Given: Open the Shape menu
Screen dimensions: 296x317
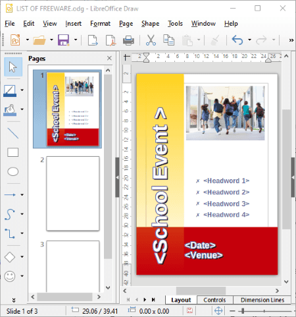Looking at the screenshot, I should [x=150, y=24].
